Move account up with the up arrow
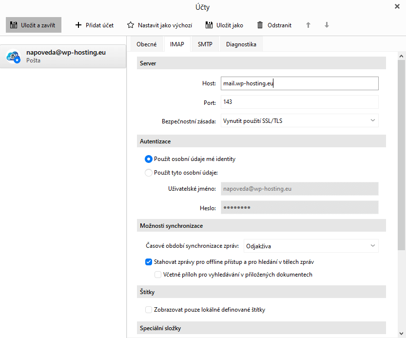 pos(308,25)
